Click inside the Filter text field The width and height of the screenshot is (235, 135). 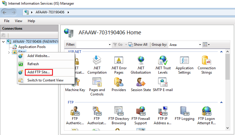92,45
